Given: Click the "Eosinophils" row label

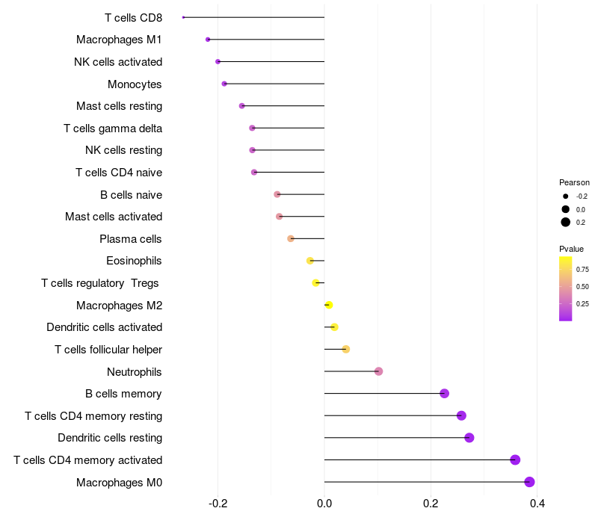Looking at the screenshot, I should [135, 261].
